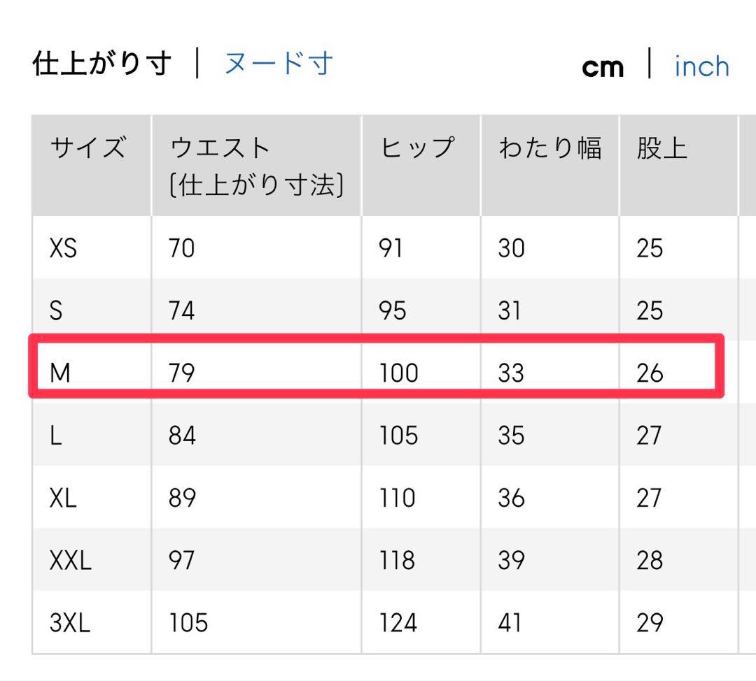Click the ウエスト column header
Screen dimensions: 756x681
point(220,149)
